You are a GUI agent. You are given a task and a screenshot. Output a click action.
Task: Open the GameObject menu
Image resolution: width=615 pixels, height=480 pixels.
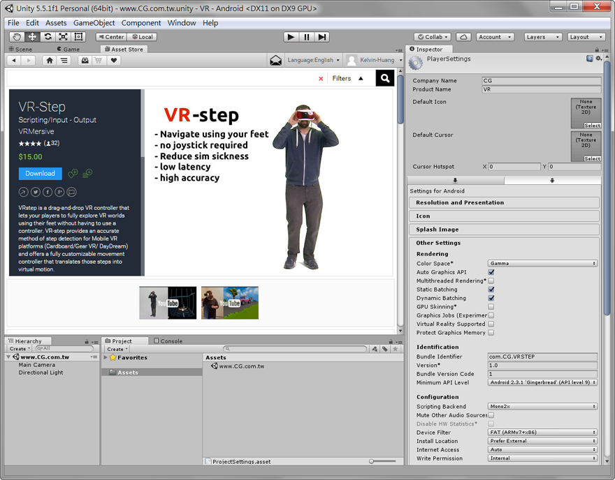tap(94, 23)
